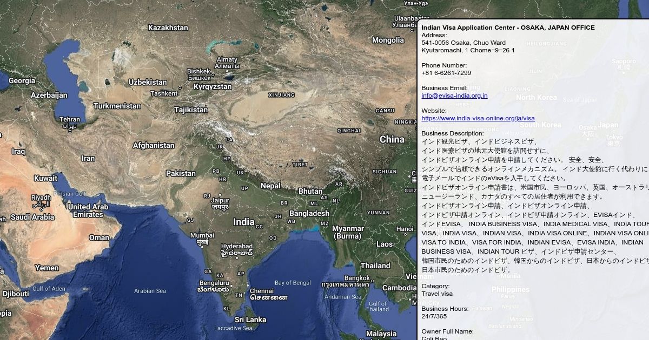Click the Tashkent city label
This screenshot has height=340, width=649.
[x=164, y=93]
